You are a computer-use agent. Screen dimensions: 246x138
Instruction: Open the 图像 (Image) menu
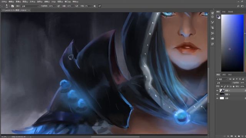point(18,2)
